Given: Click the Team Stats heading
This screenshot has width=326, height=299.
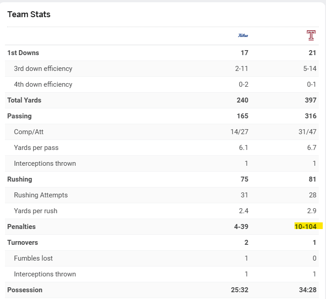Looking at the screenshot, I should (29, 14).
